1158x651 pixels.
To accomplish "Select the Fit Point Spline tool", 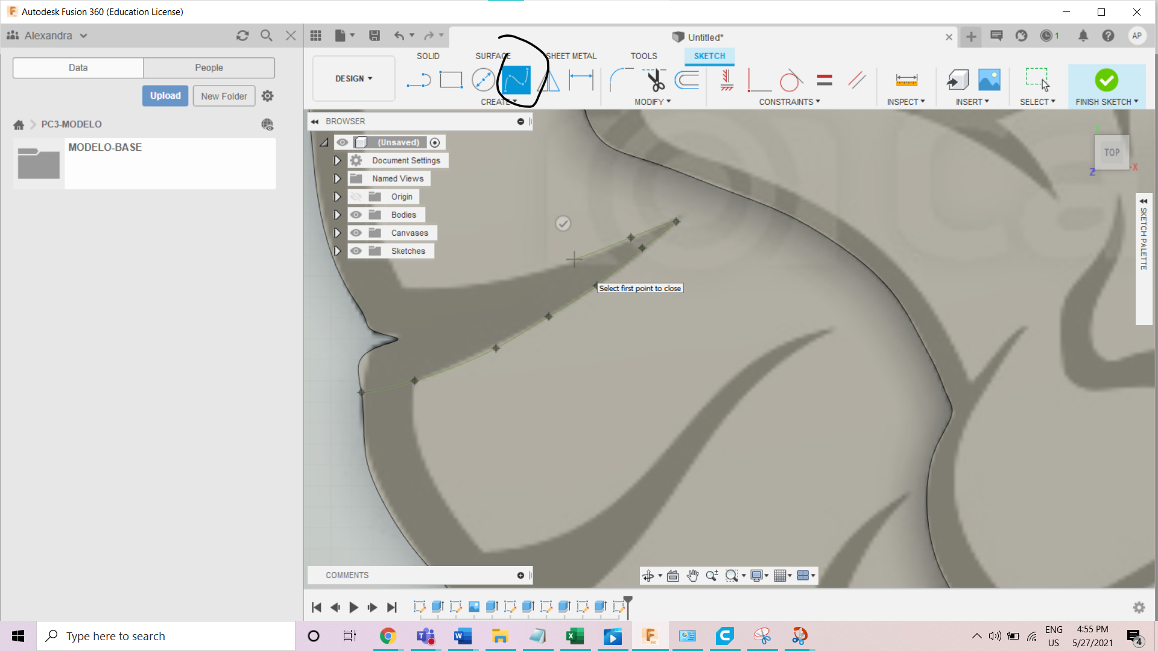I will tap(516, 80).
